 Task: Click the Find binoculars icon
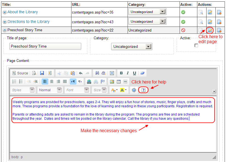click(x=97, y=73)
